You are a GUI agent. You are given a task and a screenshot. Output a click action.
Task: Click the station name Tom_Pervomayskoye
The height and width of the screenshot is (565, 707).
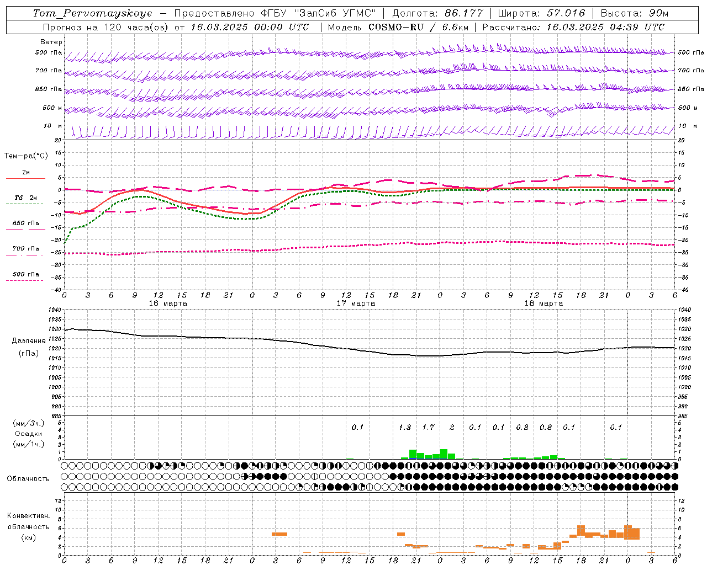tap(92, 13)
